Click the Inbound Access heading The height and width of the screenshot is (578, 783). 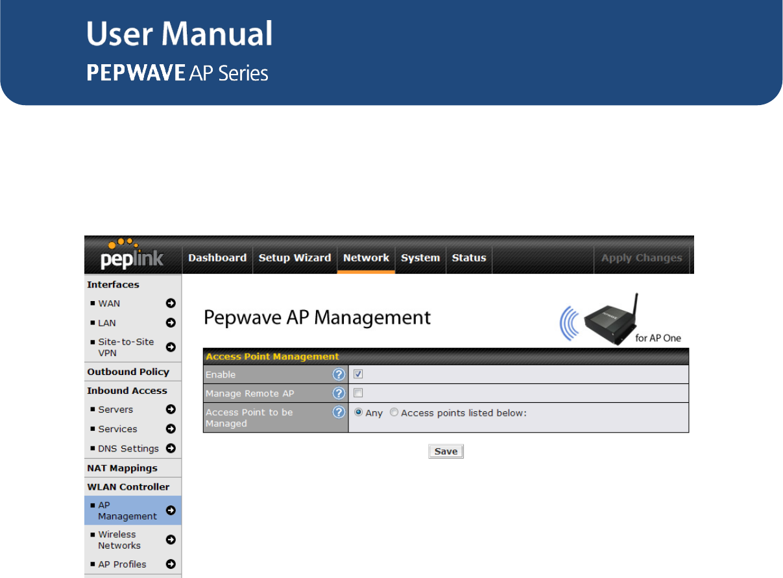127,391
